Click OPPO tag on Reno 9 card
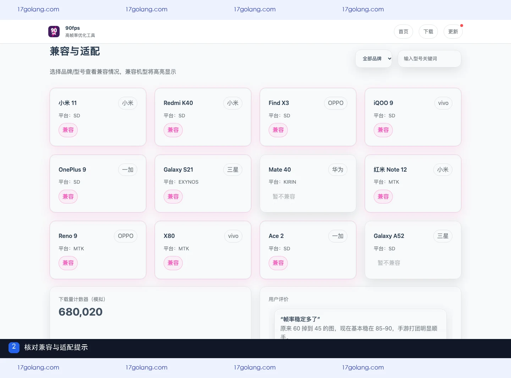The height and width of the screenshot is (378, 511). click(126, 236)
